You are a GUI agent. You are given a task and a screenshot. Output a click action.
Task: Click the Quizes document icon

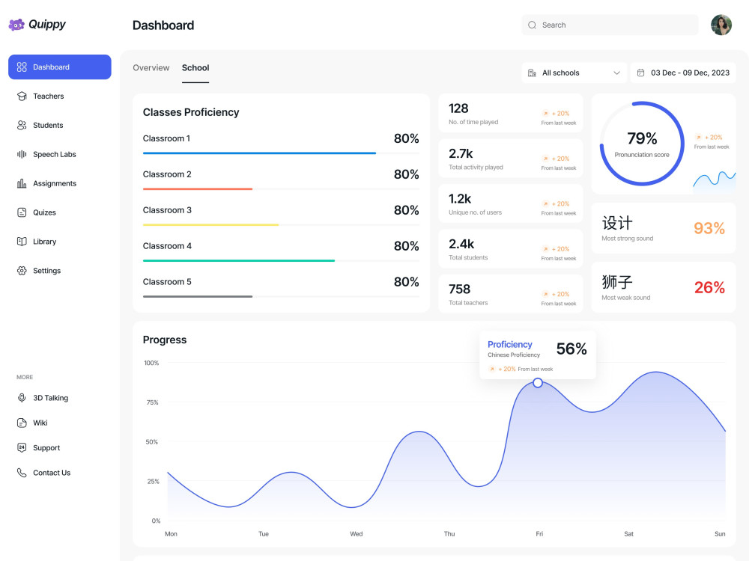[22, 212]
